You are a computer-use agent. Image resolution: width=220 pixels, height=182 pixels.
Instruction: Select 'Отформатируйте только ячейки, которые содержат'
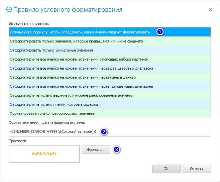(110, 104)
